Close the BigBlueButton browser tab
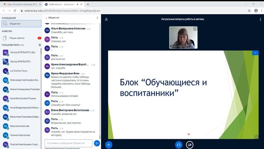Screen dimensions: 264x149 coord(81,5)
